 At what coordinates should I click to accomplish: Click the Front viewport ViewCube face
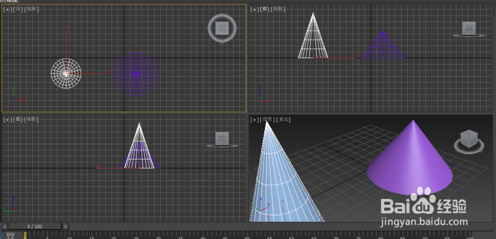click(x=469, y=28)
